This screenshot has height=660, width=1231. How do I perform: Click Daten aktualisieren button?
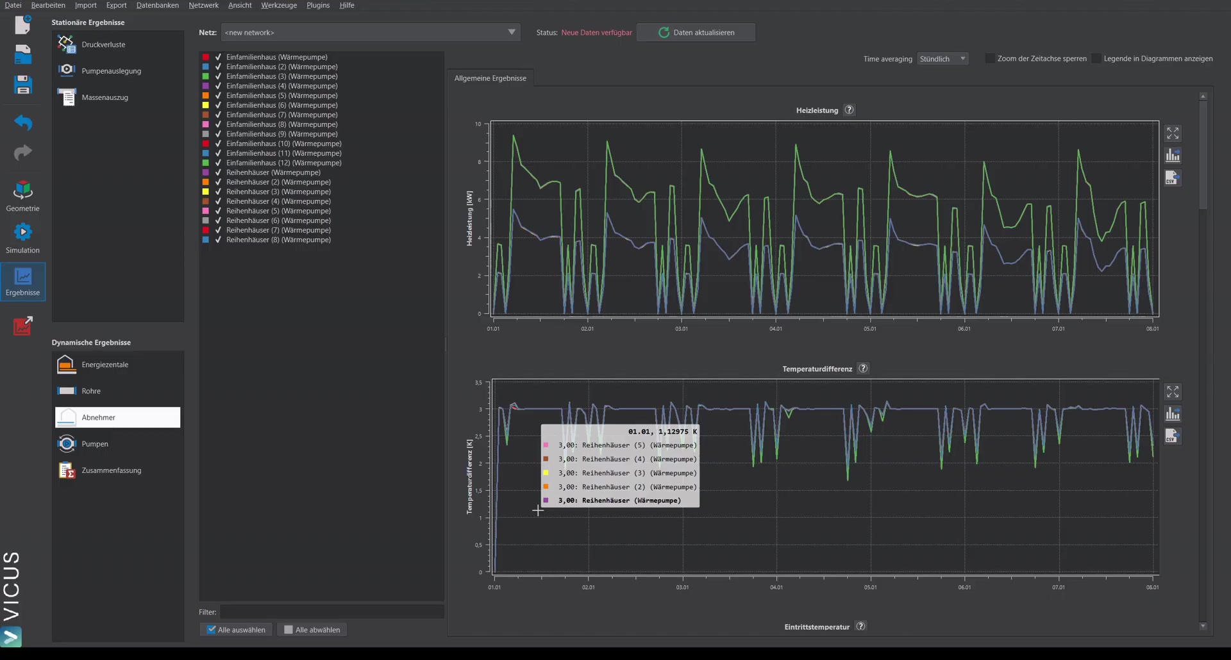696,32
